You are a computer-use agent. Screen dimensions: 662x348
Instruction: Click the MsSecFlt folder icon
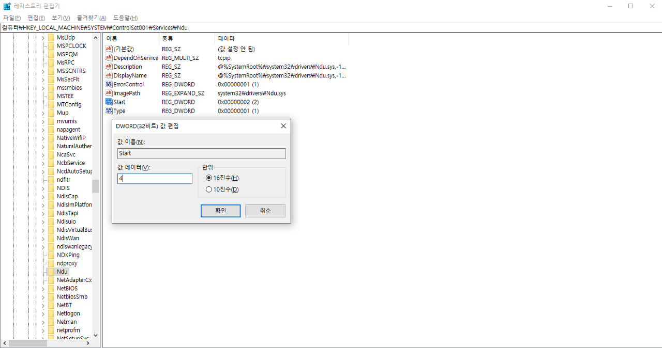[51, 80]
